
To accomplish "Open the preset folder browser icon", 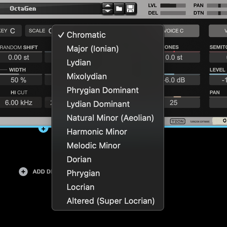I will pyautogui.click(x=119, y=8).
